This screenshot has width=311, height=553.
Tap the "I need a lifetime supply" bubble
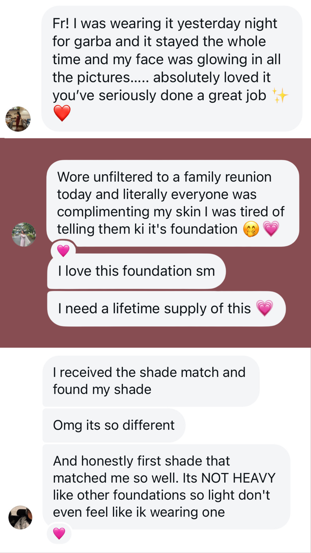[166, 308]
